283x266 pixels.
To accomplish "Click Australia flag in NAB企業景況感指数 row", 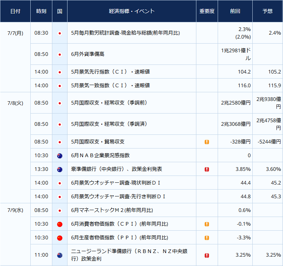I will click(x=60, y=156).
